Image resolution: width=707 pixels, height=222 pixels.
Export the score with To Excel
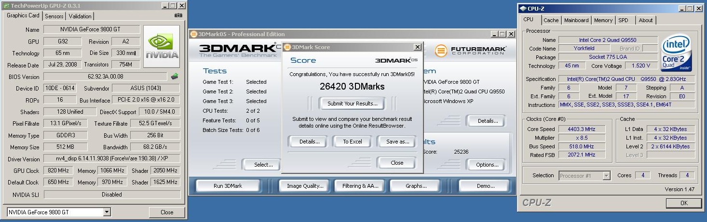[353, 142]
